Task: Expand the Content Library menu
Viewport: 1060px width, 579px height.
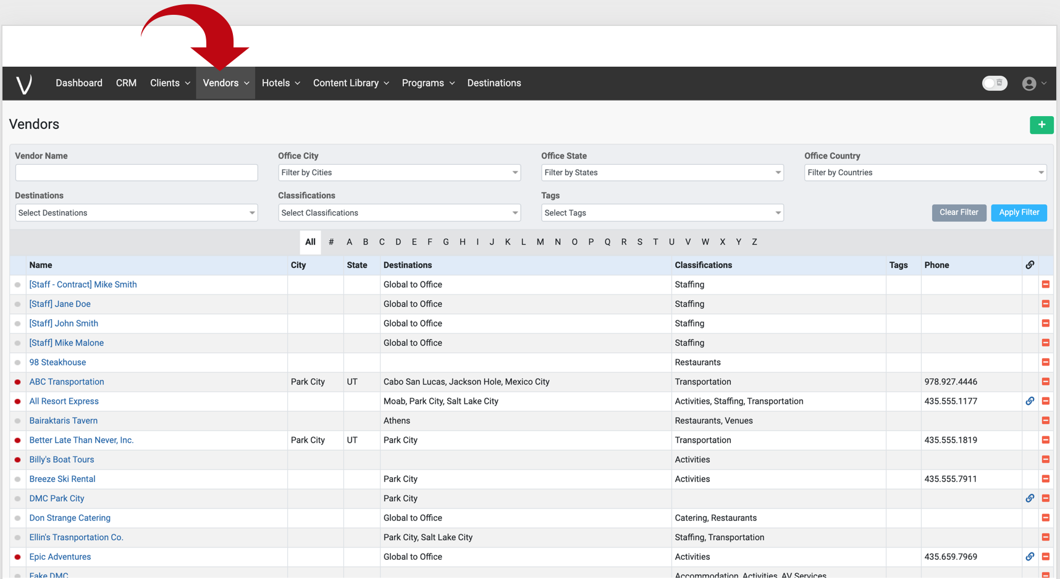Action: tap(351, 83)
